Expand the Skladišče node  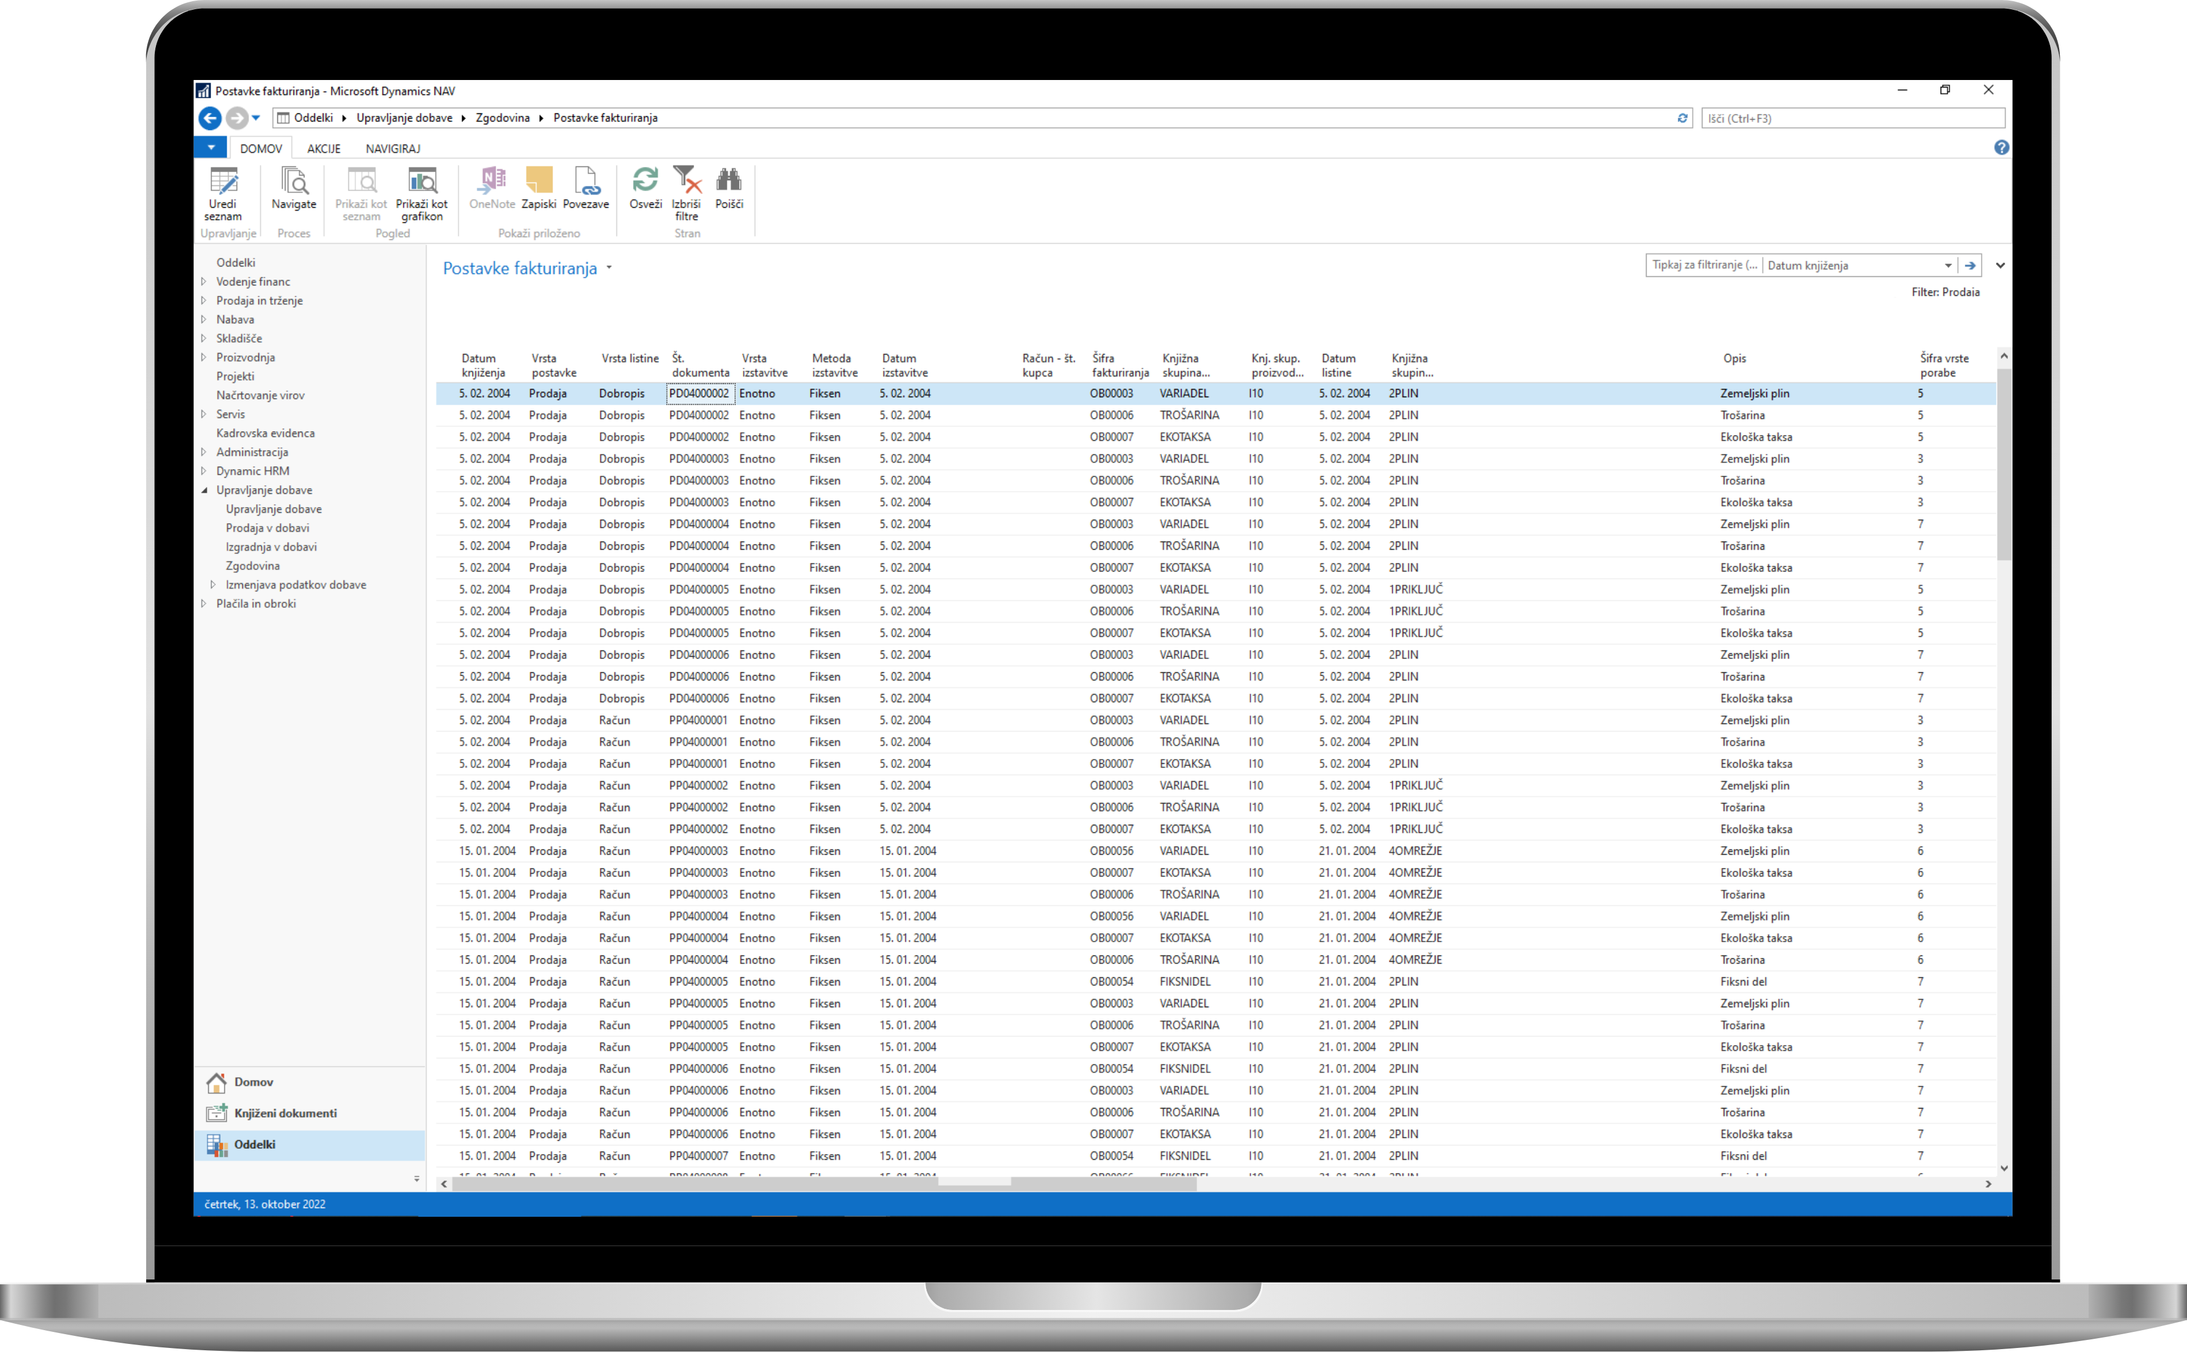[204, 338]
